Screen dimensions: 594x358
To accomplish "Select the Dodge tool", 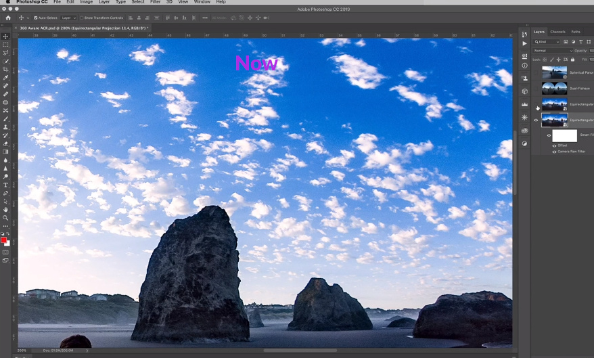I will click(5, 177).
